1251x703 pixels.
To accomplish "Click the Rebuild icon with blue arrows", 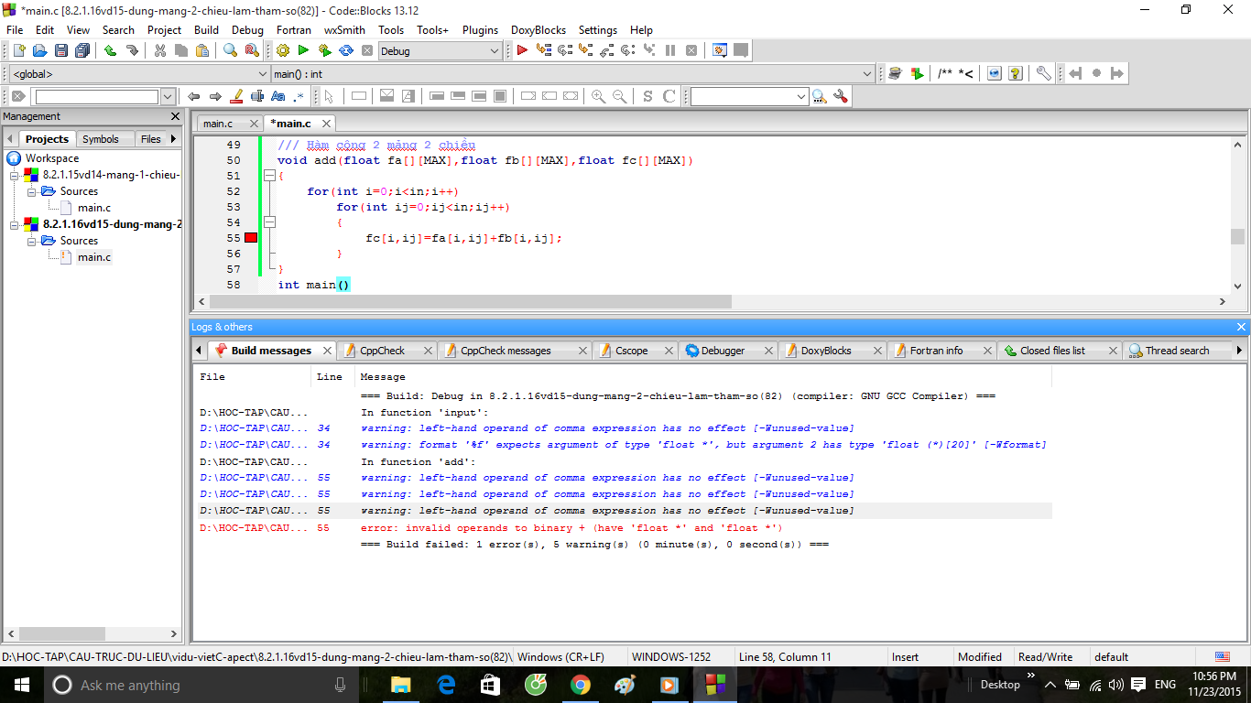I will [x=346, y=51].
